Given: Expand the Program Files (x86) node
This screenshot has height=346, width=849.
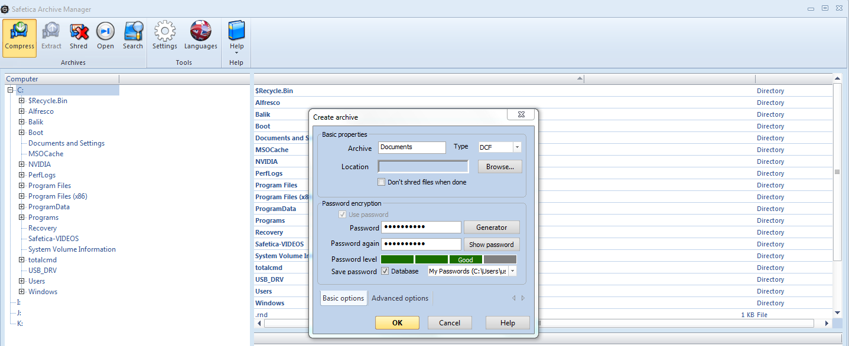Looking at the screenshot, I should (x=22, y=196).
